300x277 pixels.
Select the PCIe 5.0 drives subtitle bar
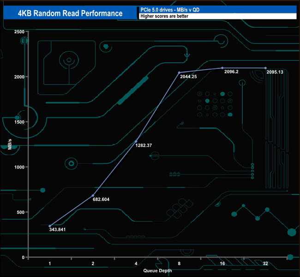point(217,10)
